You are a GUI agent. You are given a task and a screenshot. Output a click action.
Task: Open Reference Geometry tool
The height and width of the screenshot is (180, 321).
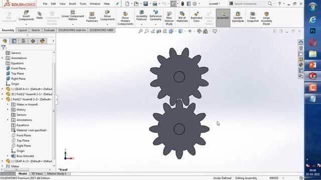point(155,15)
